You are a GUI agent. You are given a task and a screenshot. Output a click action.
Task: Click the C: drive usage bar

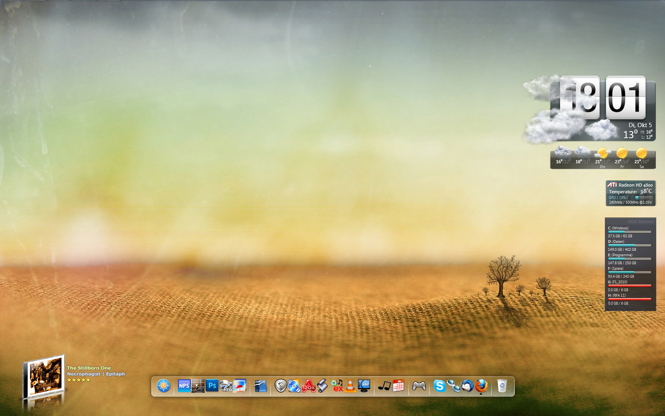point(629,232)
